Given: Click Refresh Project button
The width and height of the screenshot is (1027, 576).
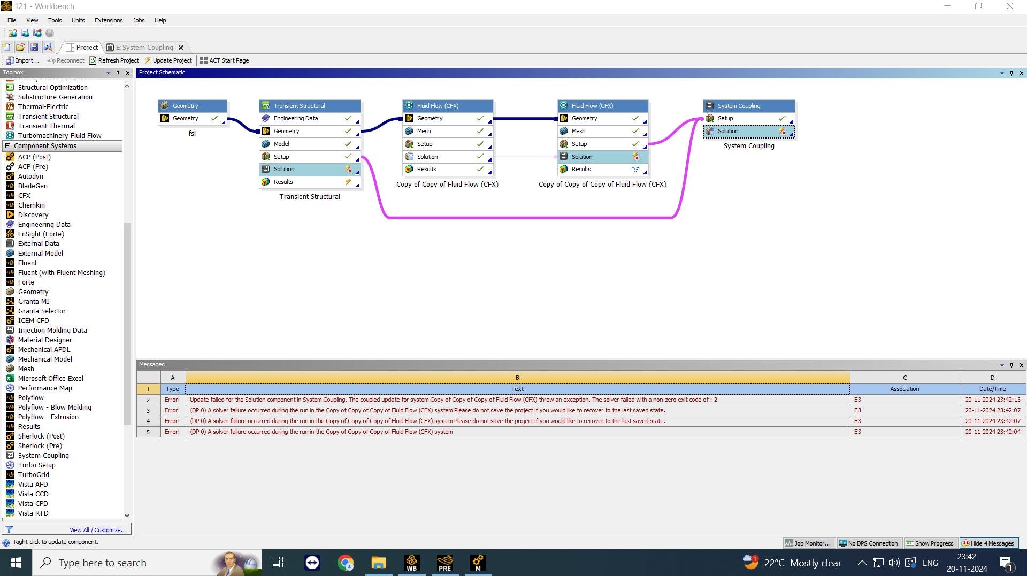Looking at the screenshot, I should tap(114, 60).
